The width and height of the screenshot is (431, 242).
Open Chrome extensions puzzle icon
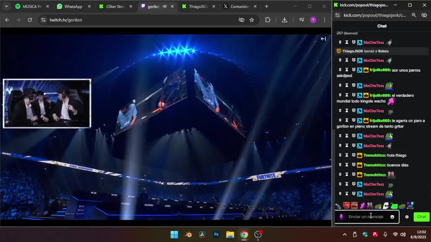tap(268, 20)
